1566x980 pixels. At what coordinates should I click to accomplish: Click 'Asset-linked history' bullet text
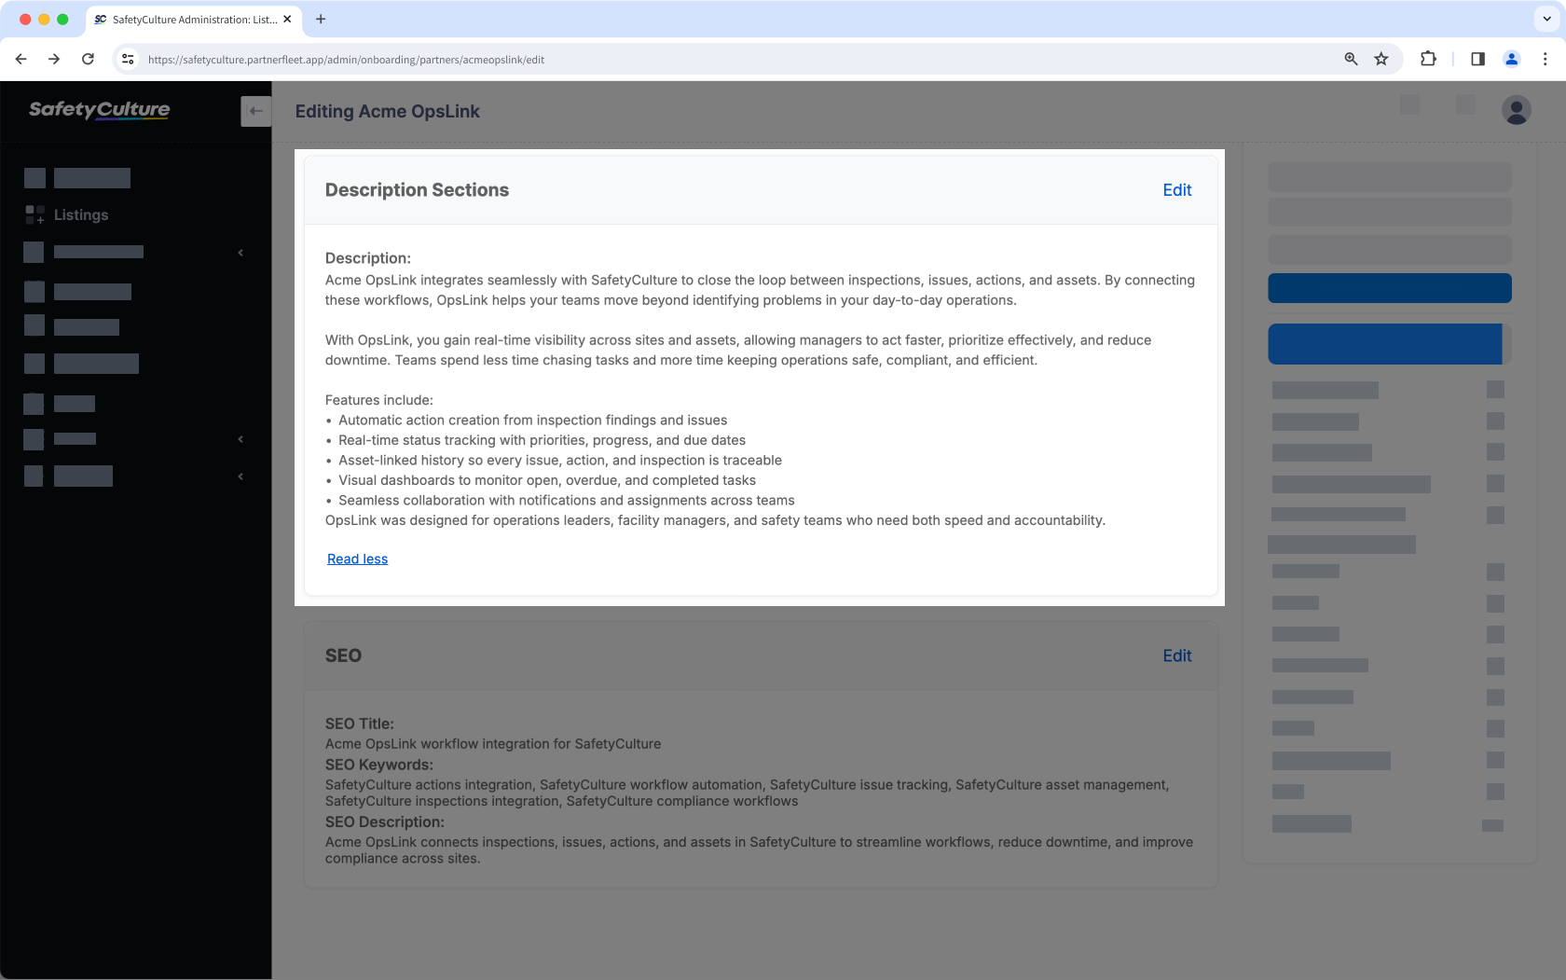(x=559, y=461)
